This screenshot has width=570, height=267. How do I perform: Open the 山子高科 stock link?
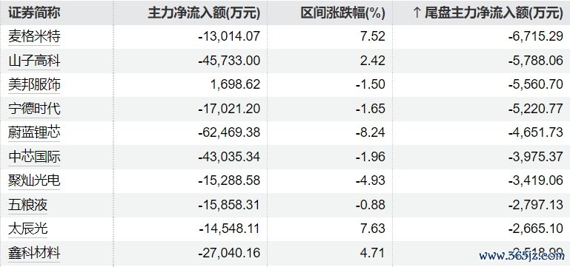tap(34, 61)
